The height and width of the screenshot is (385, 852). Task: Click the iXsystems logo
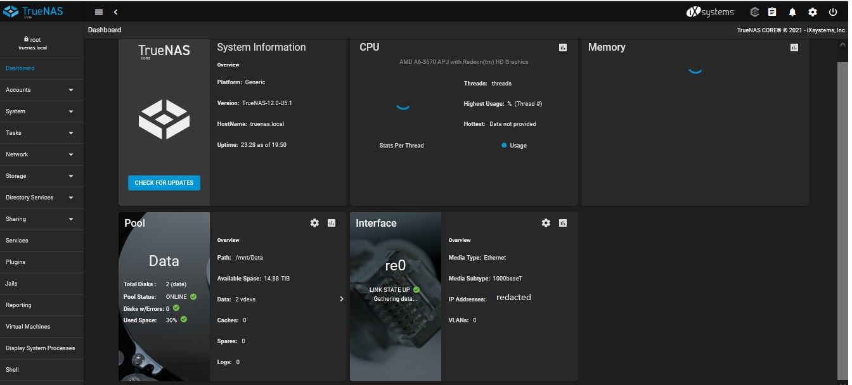pos(711,12)
